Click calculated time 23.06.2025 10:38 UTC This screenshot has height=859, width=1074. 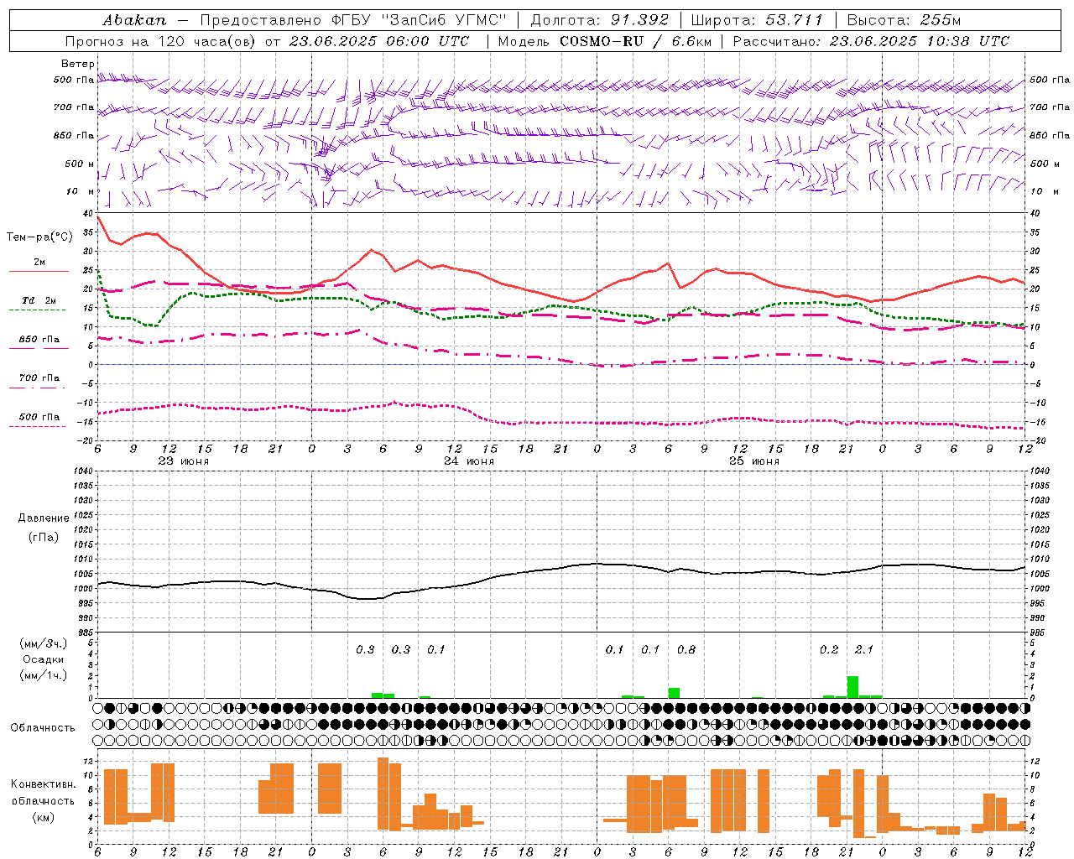pos(919,41)
